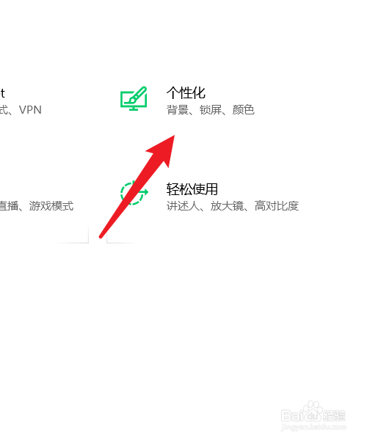Open the jingyan.baidu.com watermark link
The width and height of the screenshot is (367, 440).
[x=313, y=428]
